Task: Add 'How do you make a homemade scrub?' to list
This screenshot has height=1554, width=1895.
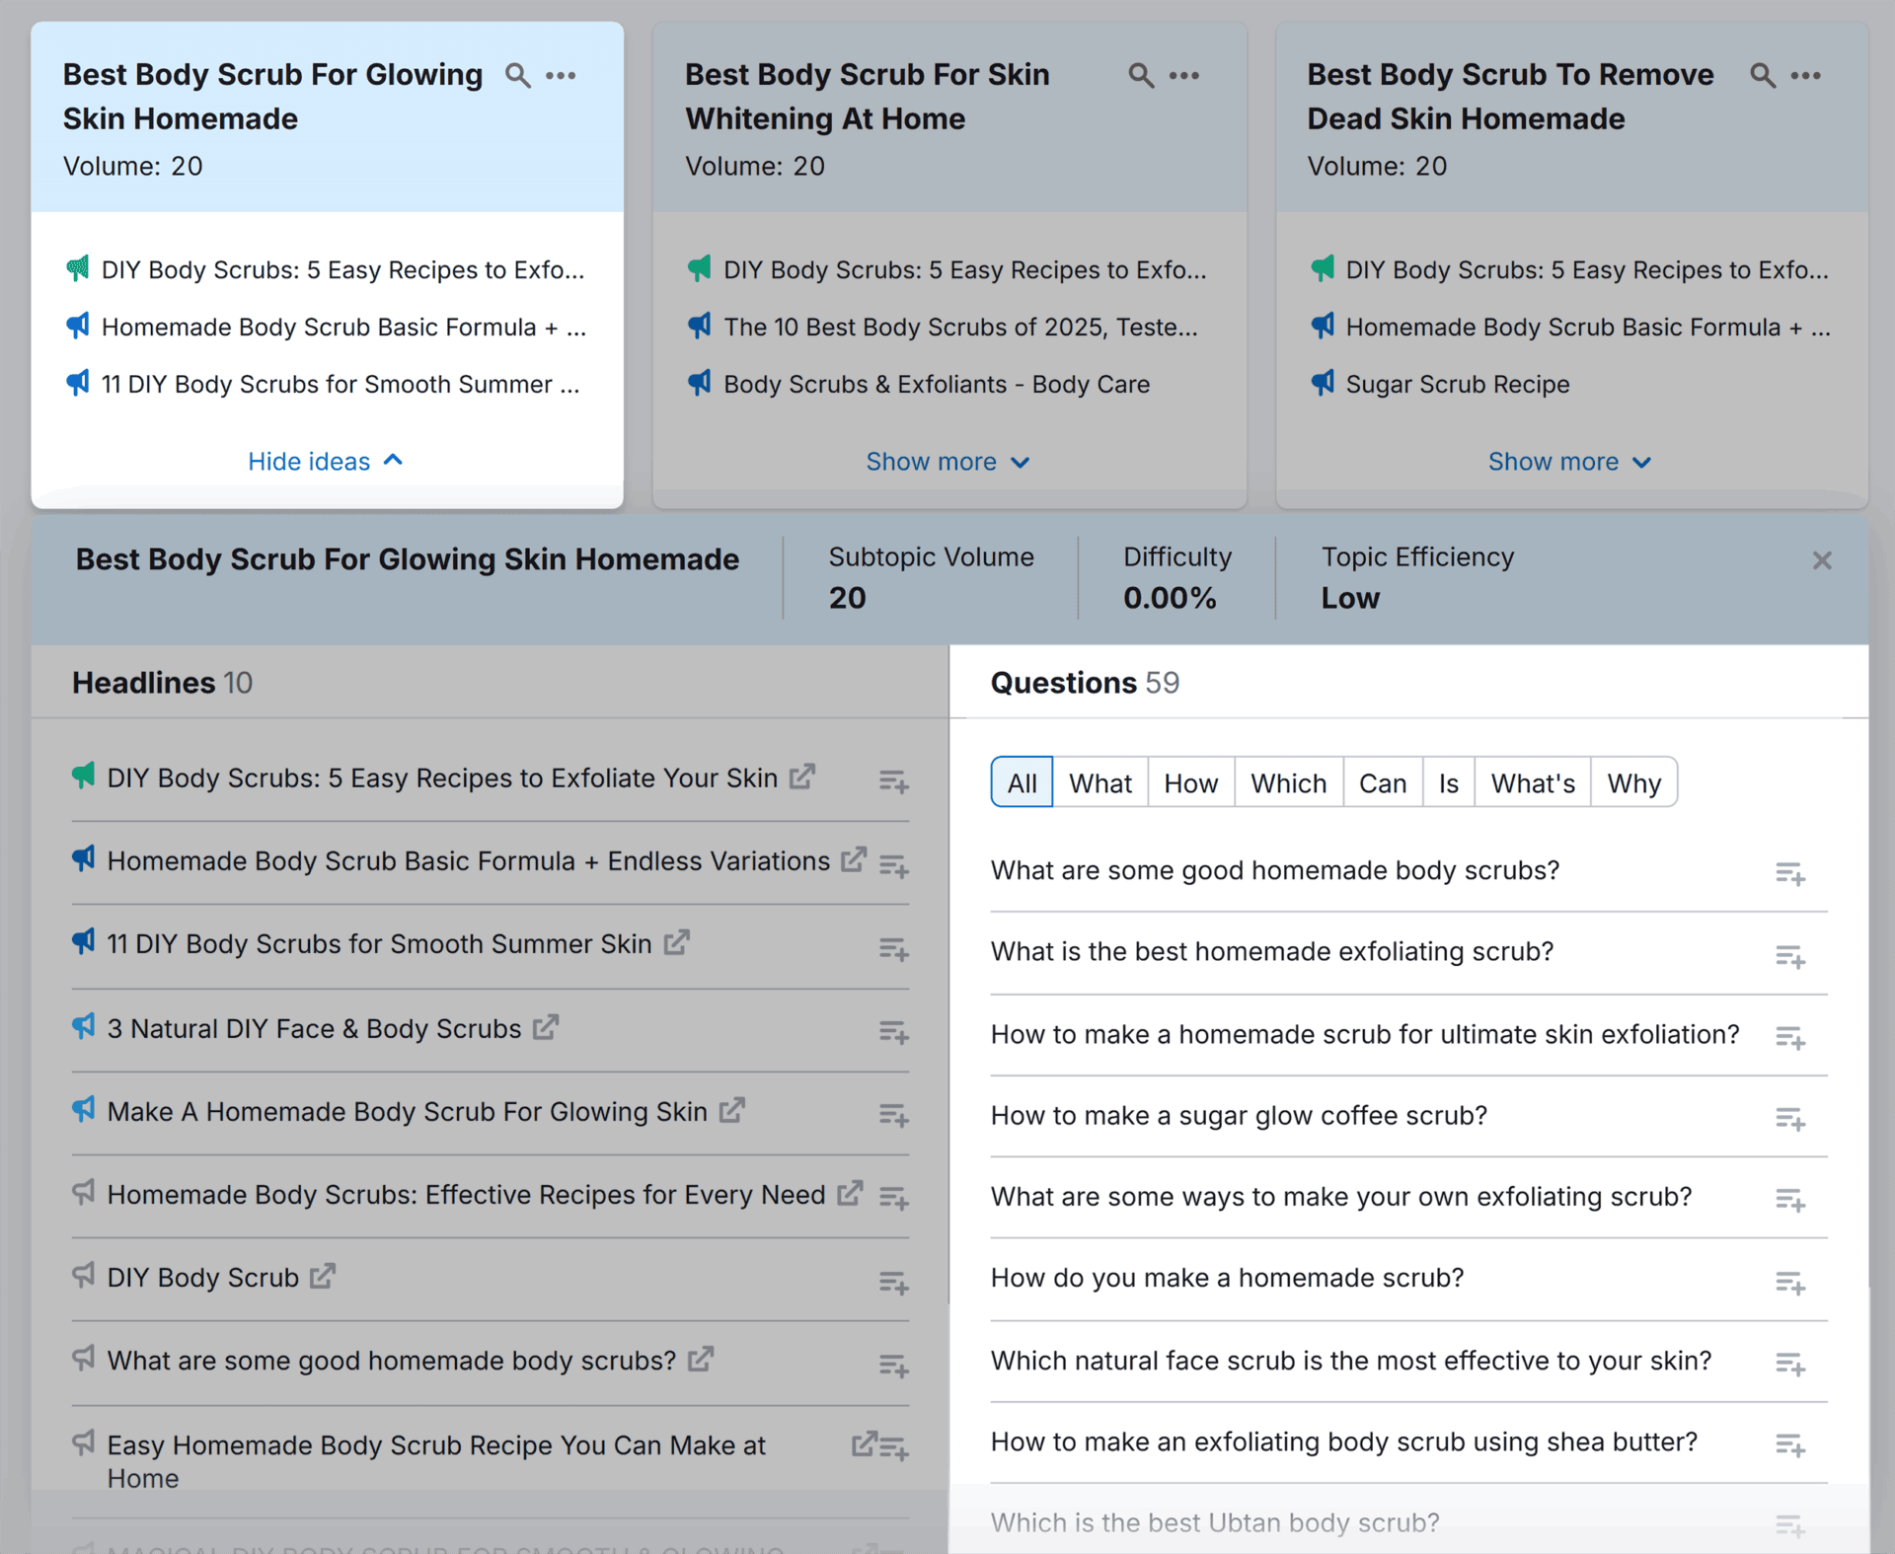Action: (x=1789, y=1282)
